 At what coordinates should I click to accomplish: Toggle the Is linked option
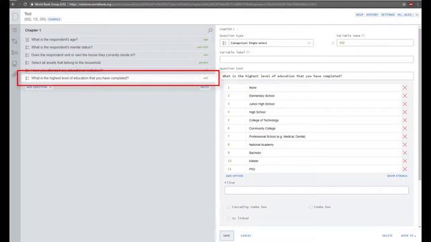pos(229,218)
